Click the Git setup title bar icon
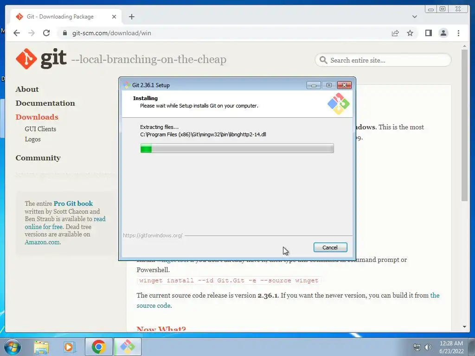475x356 pixels. click(x=127, y=85)
